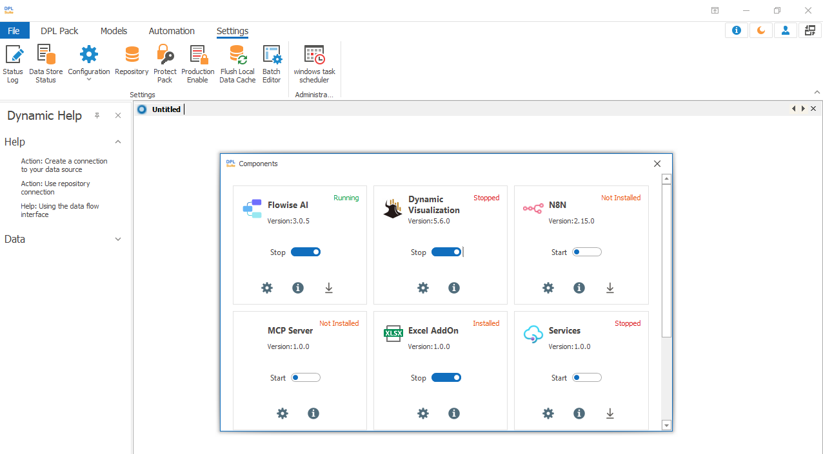Show Flowise AI info
Viewport: 823px width, 454px height.
298,288
